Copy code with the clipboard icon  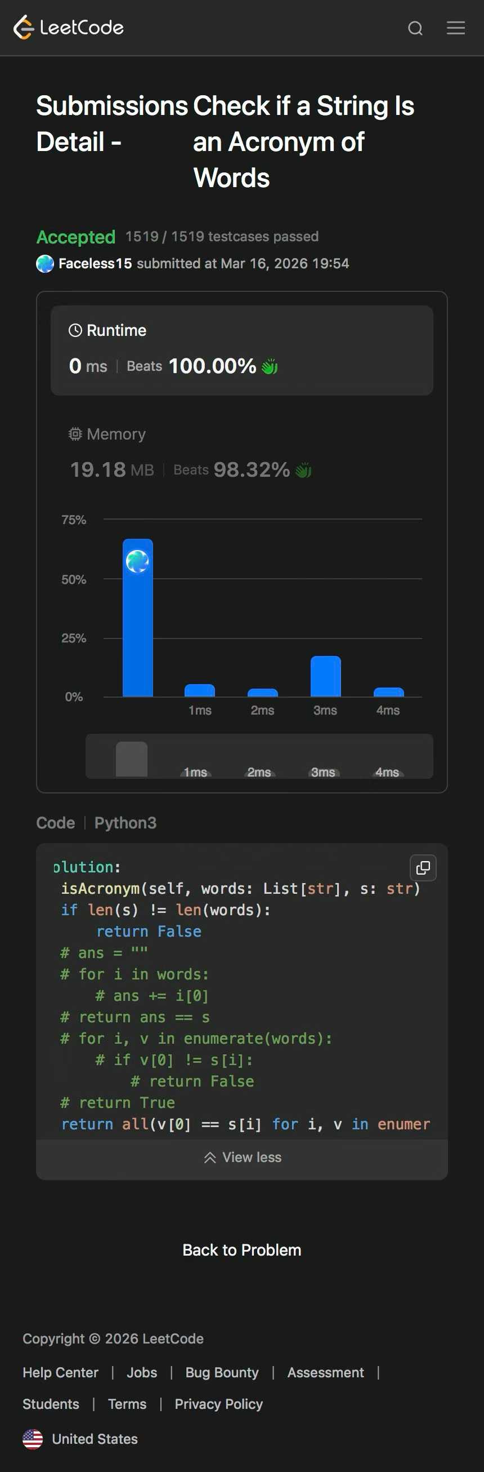(x=423, y=867)
